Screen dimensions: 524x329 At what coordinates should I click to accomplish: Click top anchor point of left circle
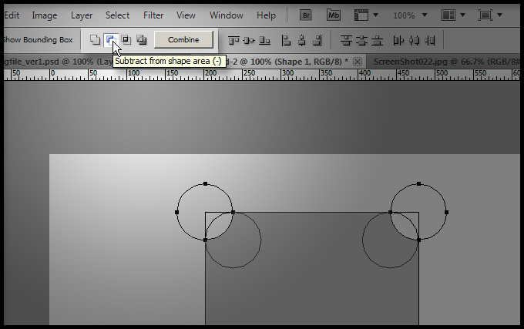coord(205,183)
